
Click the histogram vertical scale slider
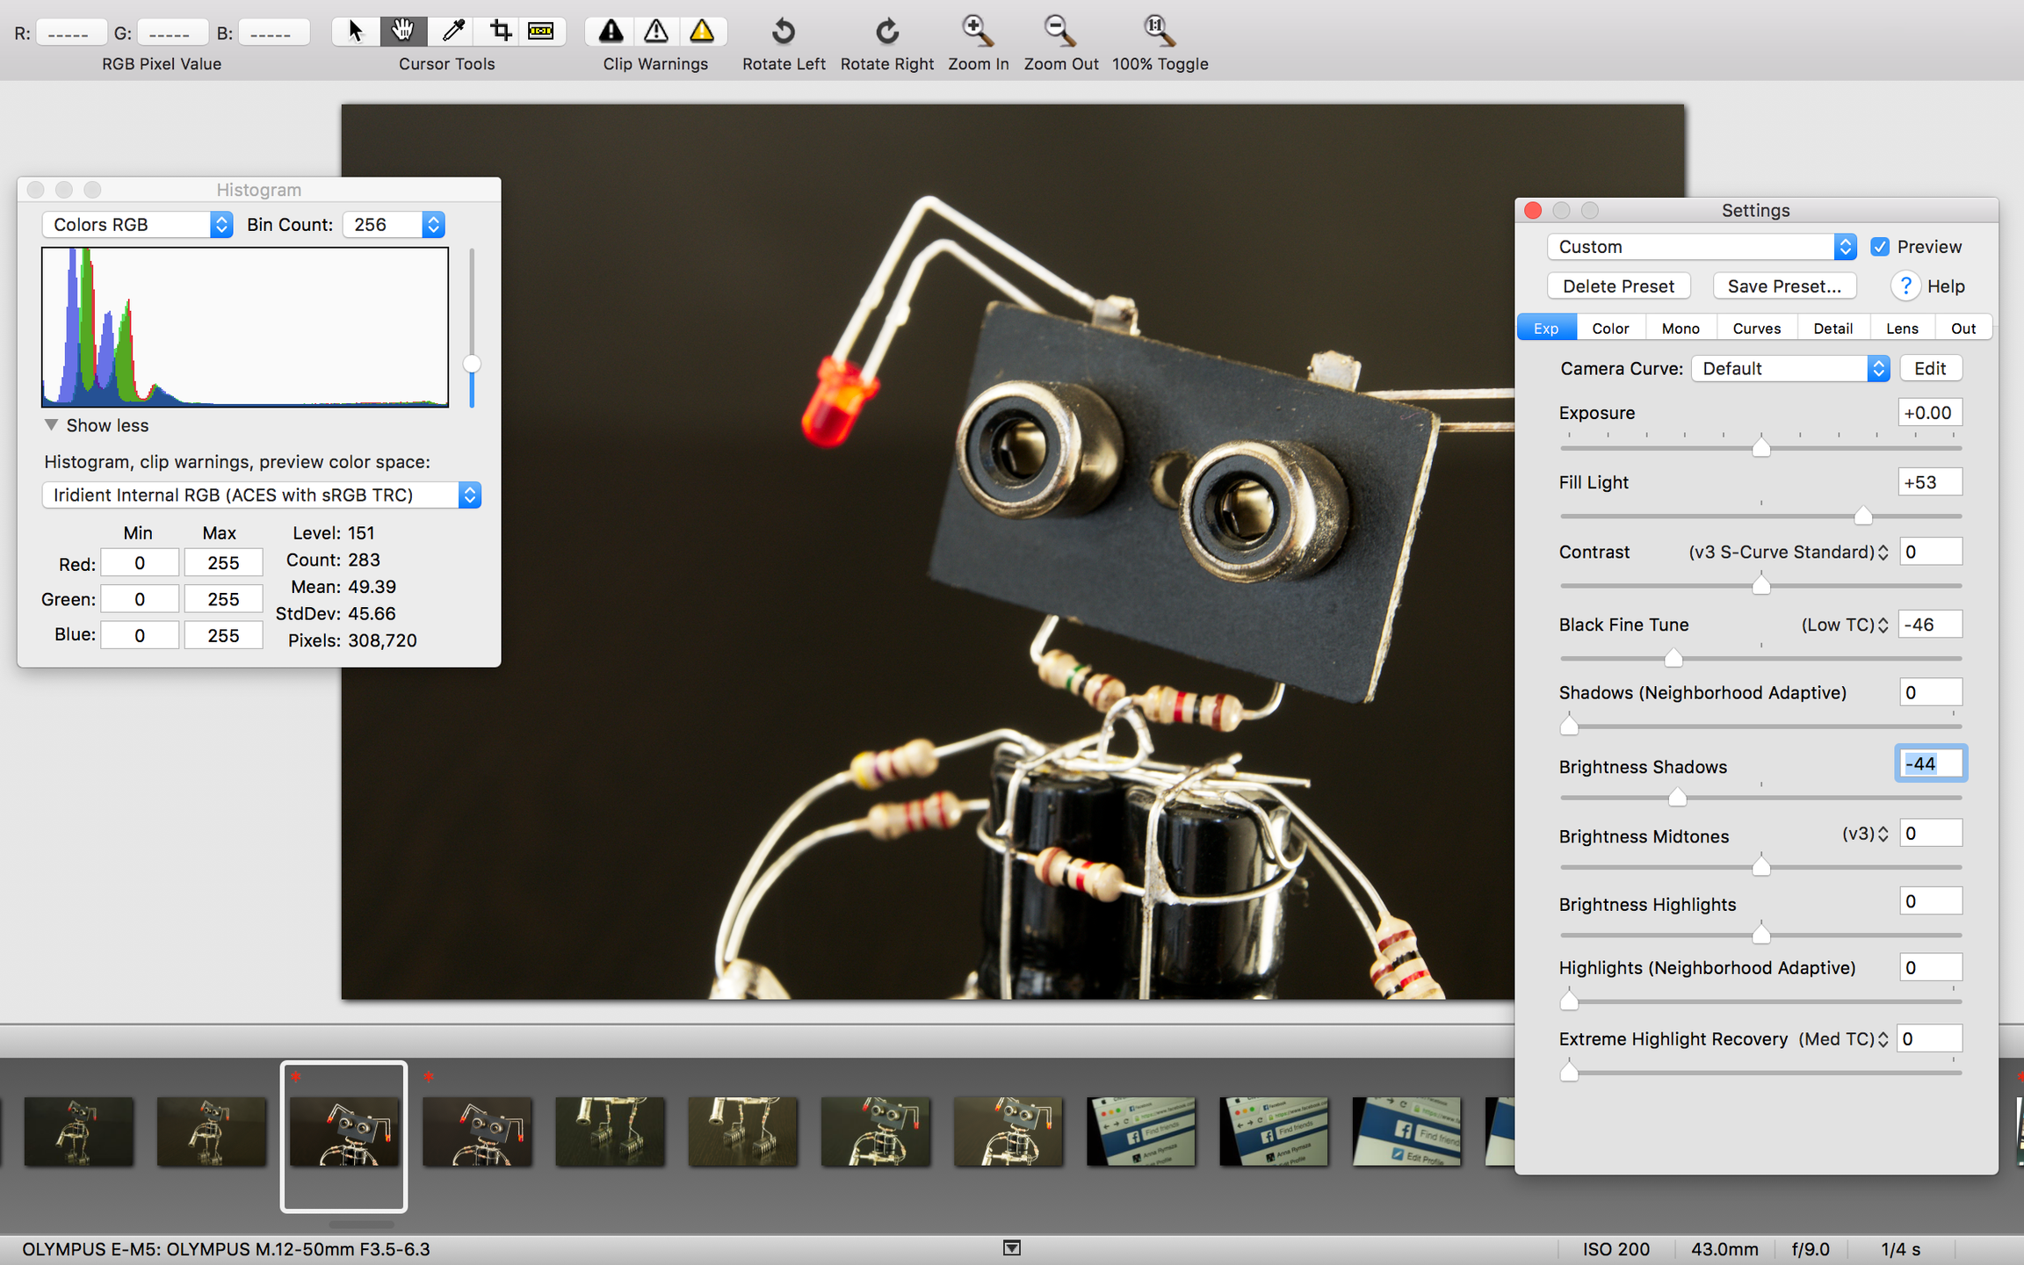[x=472, y=364]
